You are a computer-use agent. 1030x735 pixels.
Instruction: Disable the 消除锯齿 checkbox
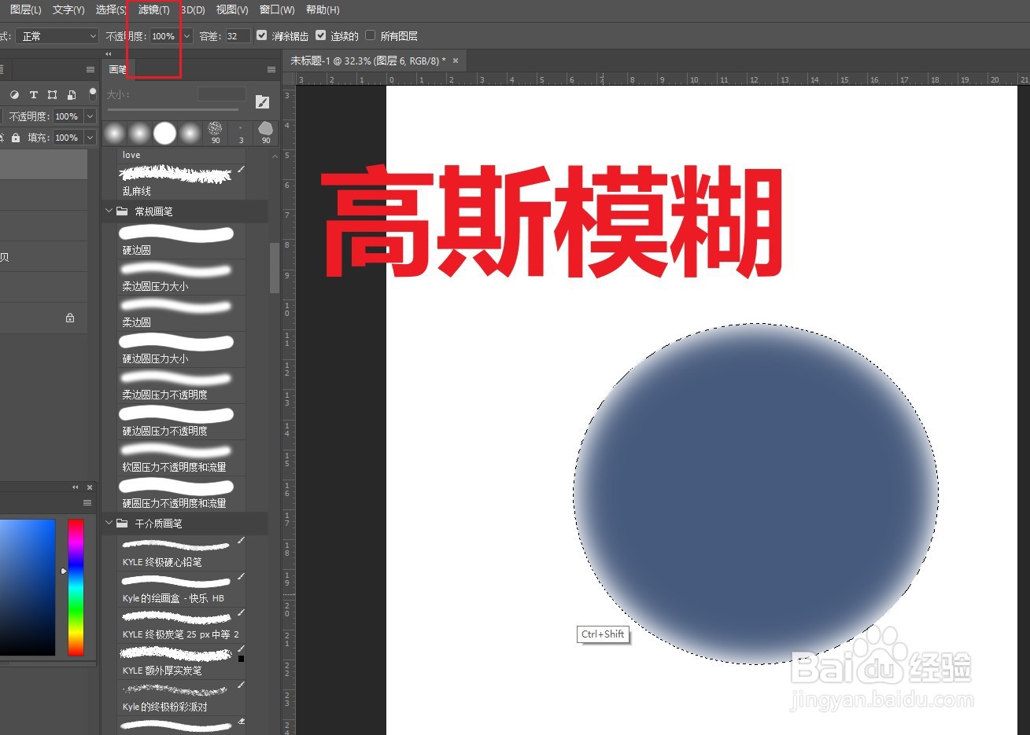[x=262, y=35]
